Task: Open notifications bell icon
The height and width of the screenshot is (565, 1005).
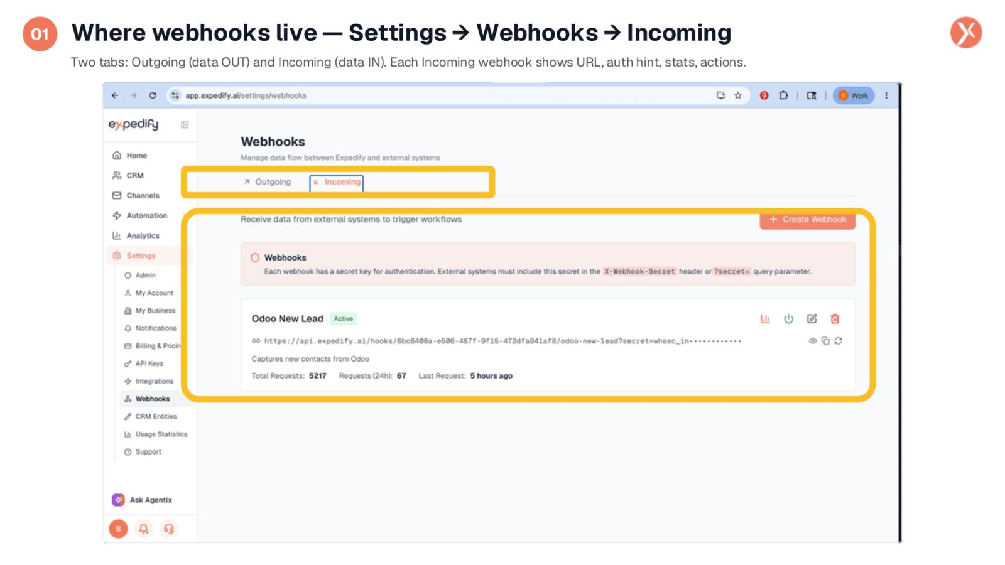Action: pyautogui.click(x=144, y=529)
